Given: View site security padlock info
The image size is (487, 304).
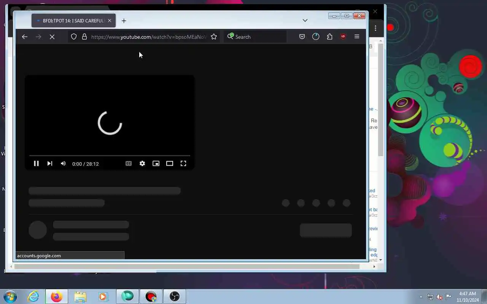Looking at the screenshot, I should [84, 37].
